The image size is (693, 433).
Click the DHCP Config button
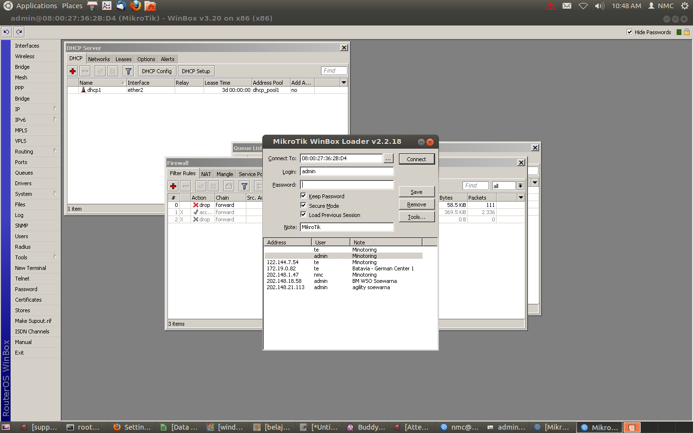[x=157, y=71]
